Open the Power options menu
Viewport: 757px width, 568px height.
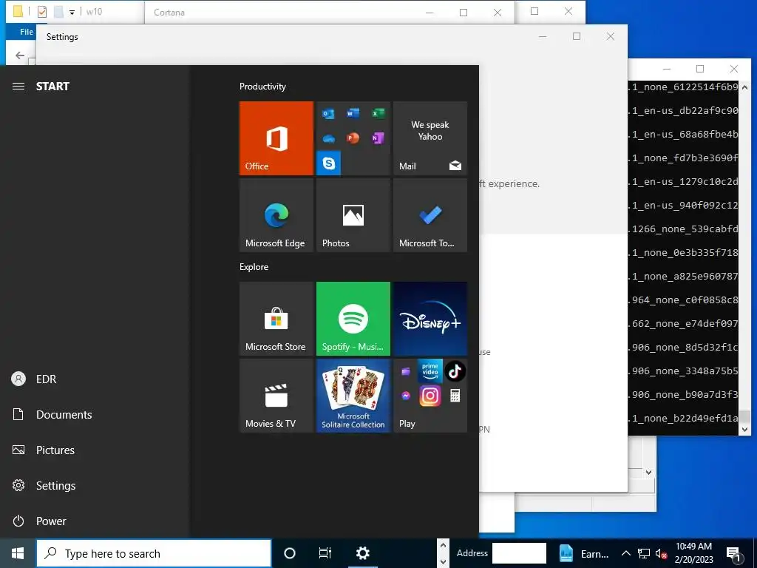click(94, 521)
